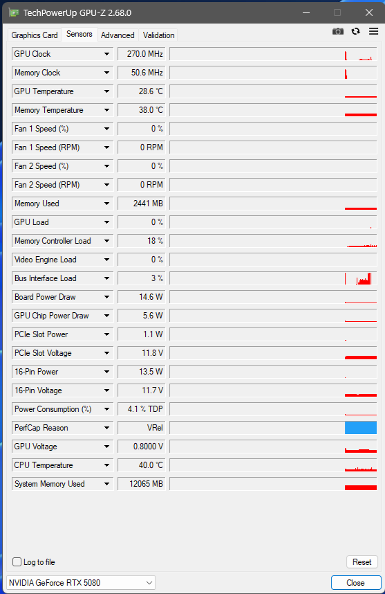Click the System Memory Used graph

[273, 484]
